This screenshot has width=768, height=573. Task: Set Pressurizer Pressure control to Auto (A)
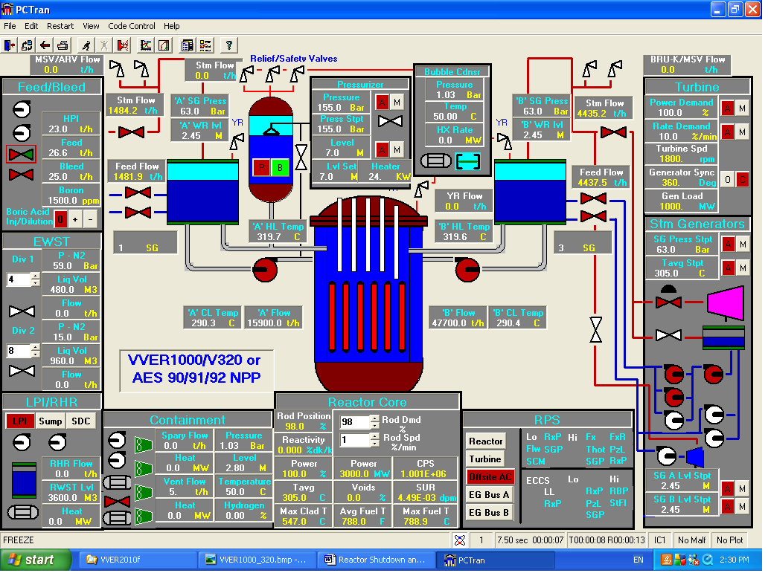click(383, 103)
